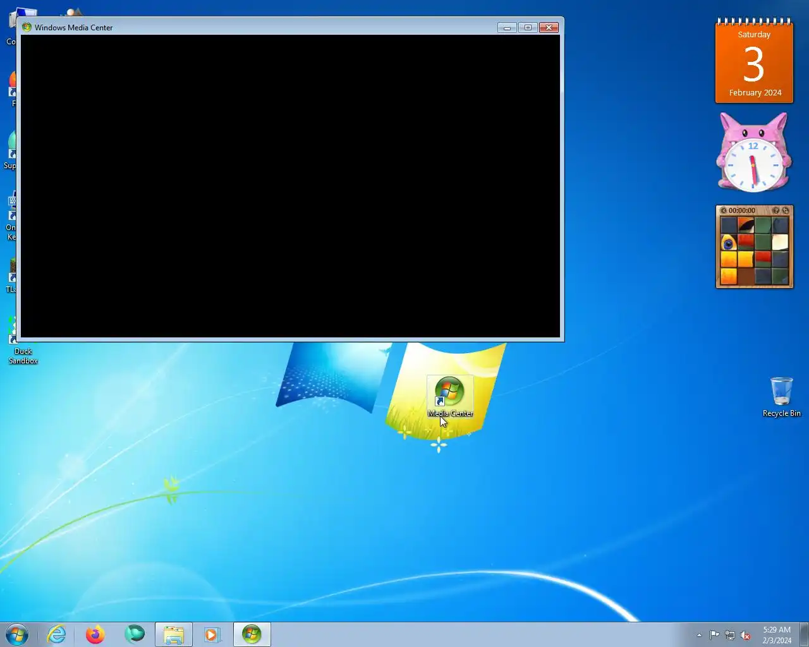Open Windows Explorer folder on taskbar
Image resolution: width=809 pixels, height=647 pixels.
(174, 634)
